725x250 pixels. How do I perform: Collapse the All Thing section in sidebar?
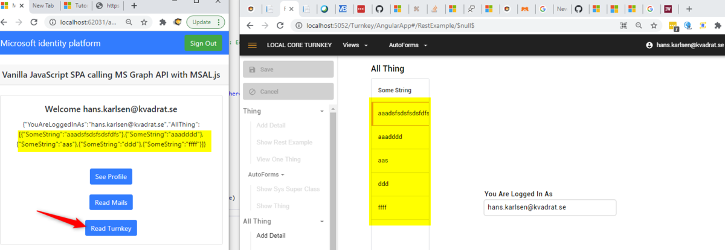322,222
